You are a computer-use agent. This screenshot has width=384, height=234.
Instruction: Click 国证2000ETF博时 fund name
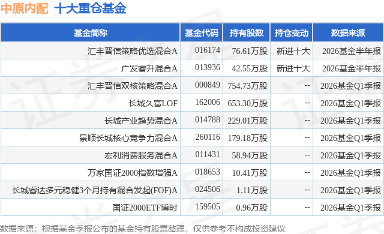[x=145, y=208]
